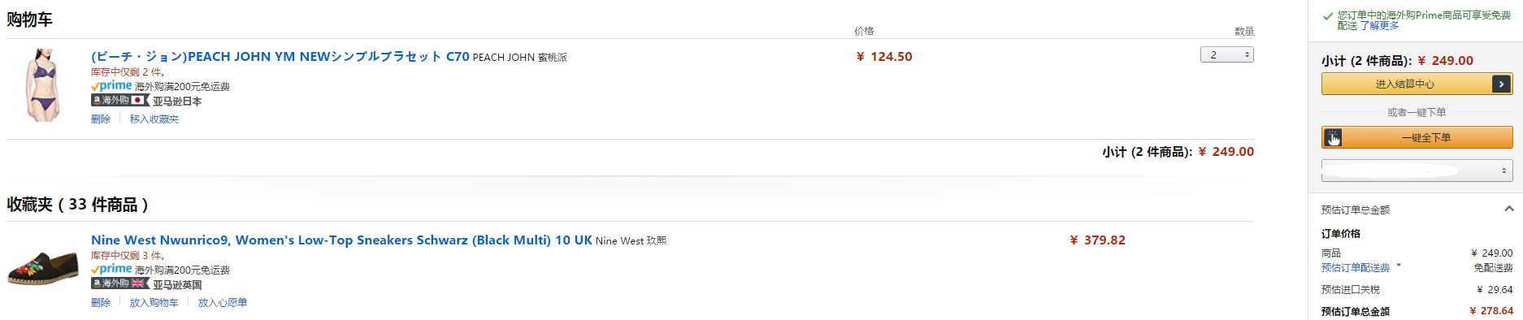Open the PEACH JOHN bikini product thumbnail

42,85
